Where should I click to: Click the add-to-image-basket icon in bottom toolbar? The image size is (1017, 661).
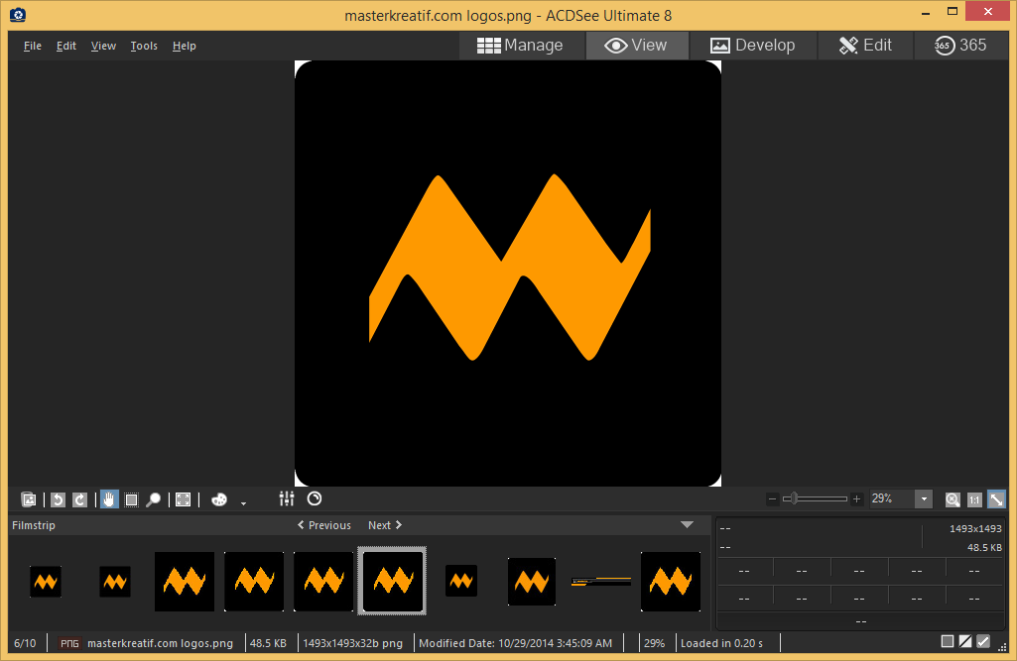click(29, 499)
